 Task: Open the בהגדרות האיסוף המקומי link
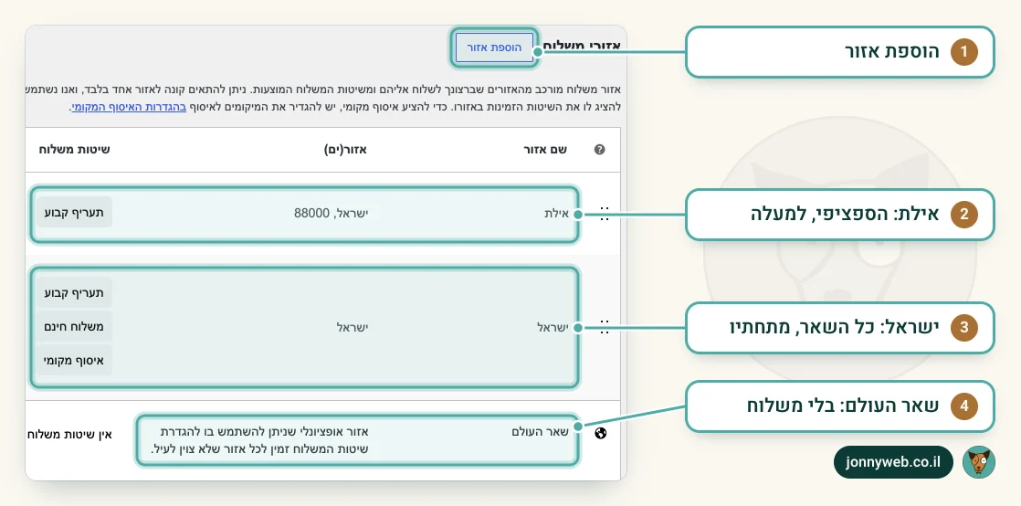(x=128, y=107)
